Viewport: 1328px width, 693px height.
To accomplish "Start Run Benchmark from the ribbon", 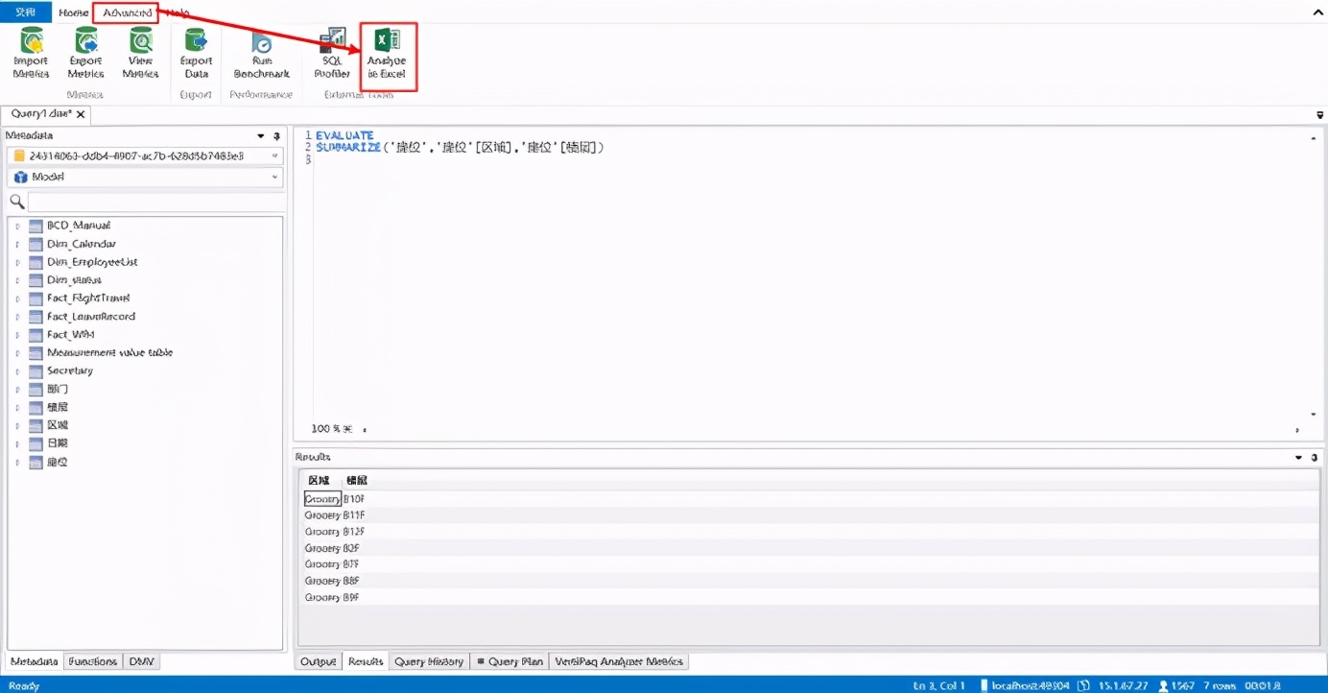I will click(x=261, y=53).
